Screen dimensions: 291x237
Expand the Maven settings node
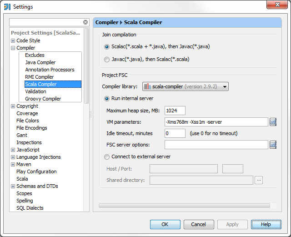13,165
